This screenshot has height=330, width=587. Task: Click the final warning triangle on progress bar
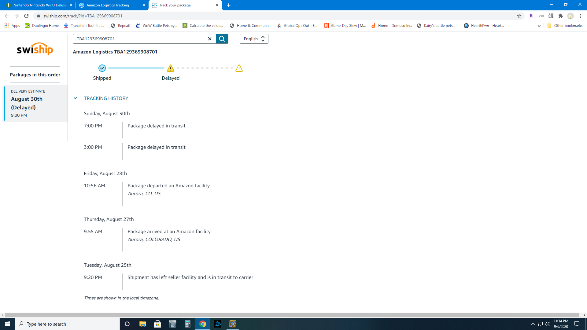click(x=239, y=68)
